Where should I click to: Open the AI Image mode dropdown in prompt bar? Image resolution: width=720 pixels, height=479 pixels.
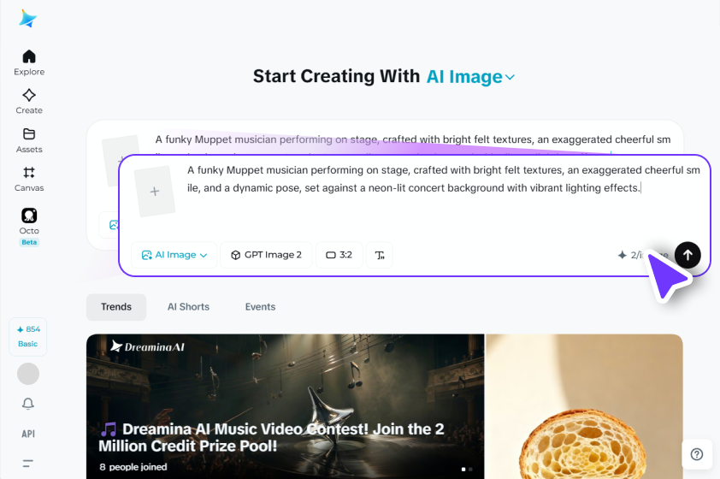pos(174,255)
